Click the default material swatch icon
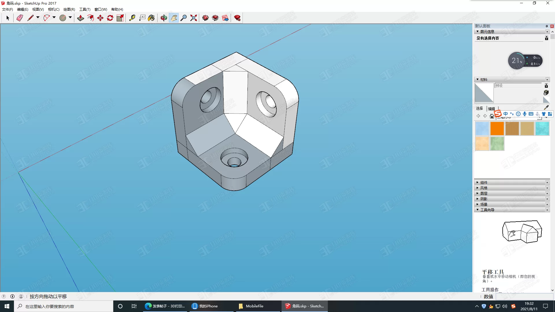 coord(546,100)
